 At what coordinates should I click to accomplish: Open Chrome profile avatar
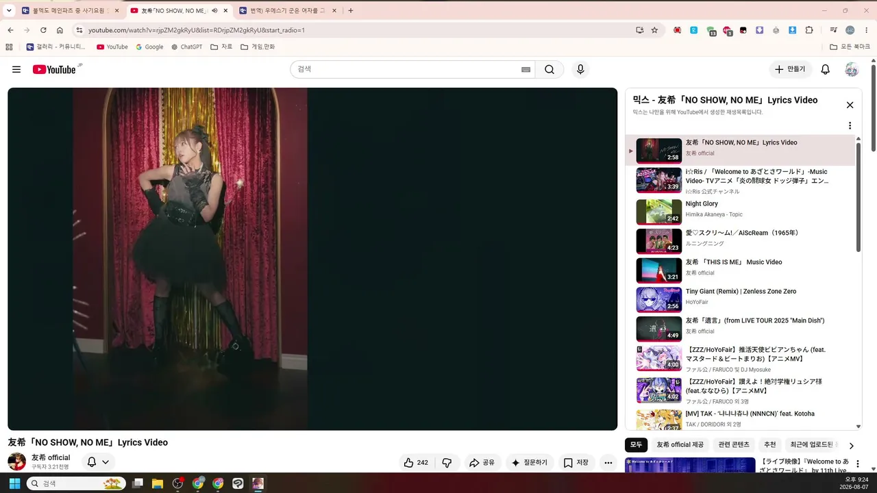[850, 30]
